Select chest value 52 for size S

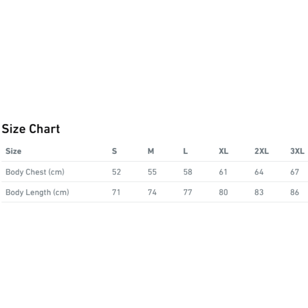pyautogui.click(x=116, y=172)
